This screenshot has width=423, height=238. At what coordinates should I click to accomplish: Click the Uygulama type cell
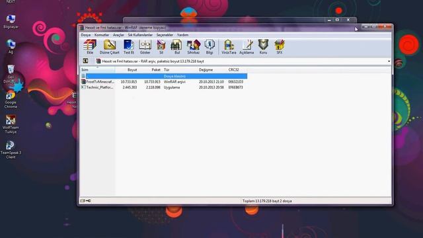(172, 87)
